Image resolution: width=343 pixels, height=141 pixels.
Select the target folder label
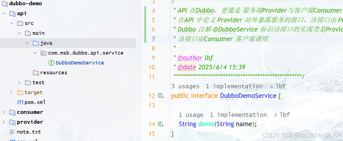33,92
